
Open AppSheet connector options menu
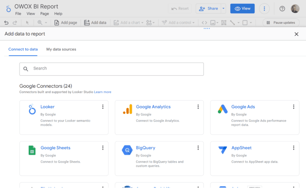294,148
